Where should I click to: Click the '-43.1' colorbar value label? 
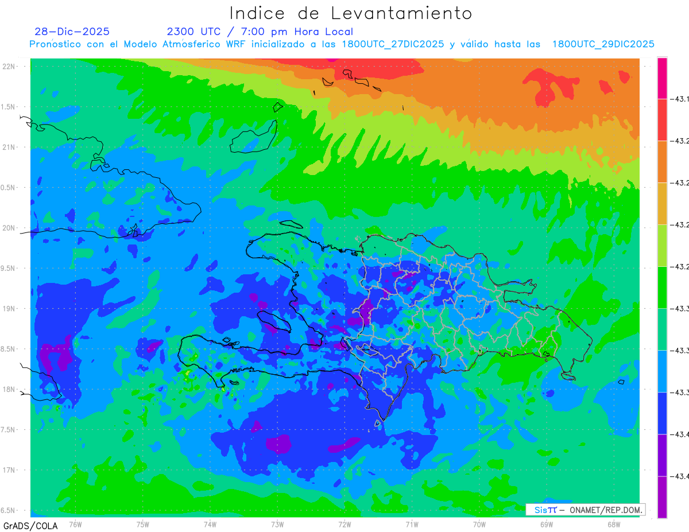[x=680, y=99]
